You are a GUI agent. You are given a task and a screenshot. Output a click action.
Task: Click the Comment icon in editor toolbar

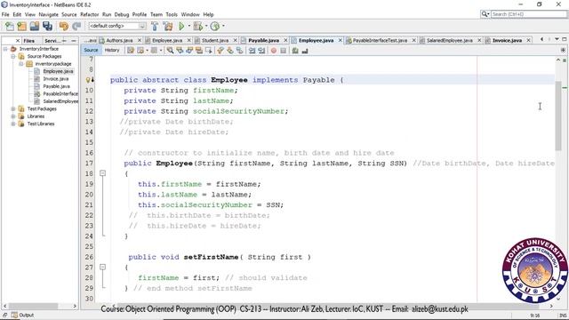pyautogui.click(x=295, y=51)
